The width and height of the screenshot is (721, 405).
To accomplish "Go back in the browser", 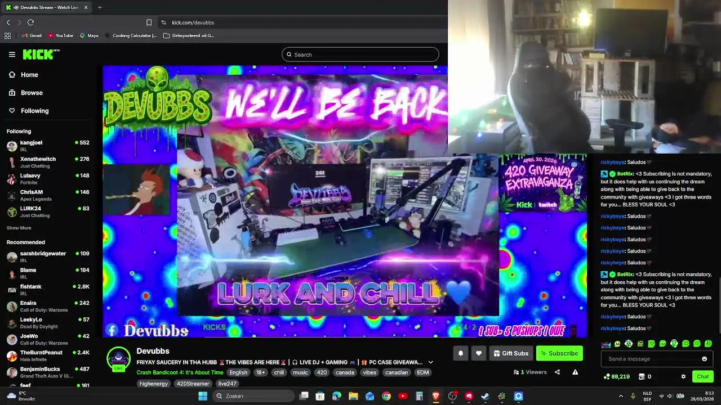I will coord(8,22).
